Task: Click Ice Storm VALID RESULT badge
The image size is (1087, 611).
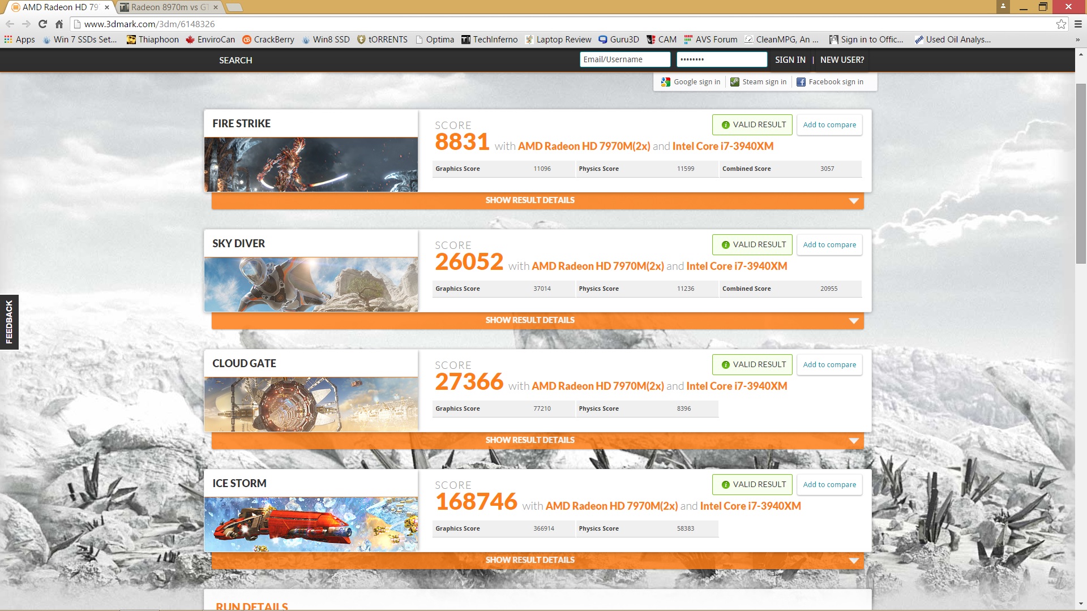Action: 752,485
